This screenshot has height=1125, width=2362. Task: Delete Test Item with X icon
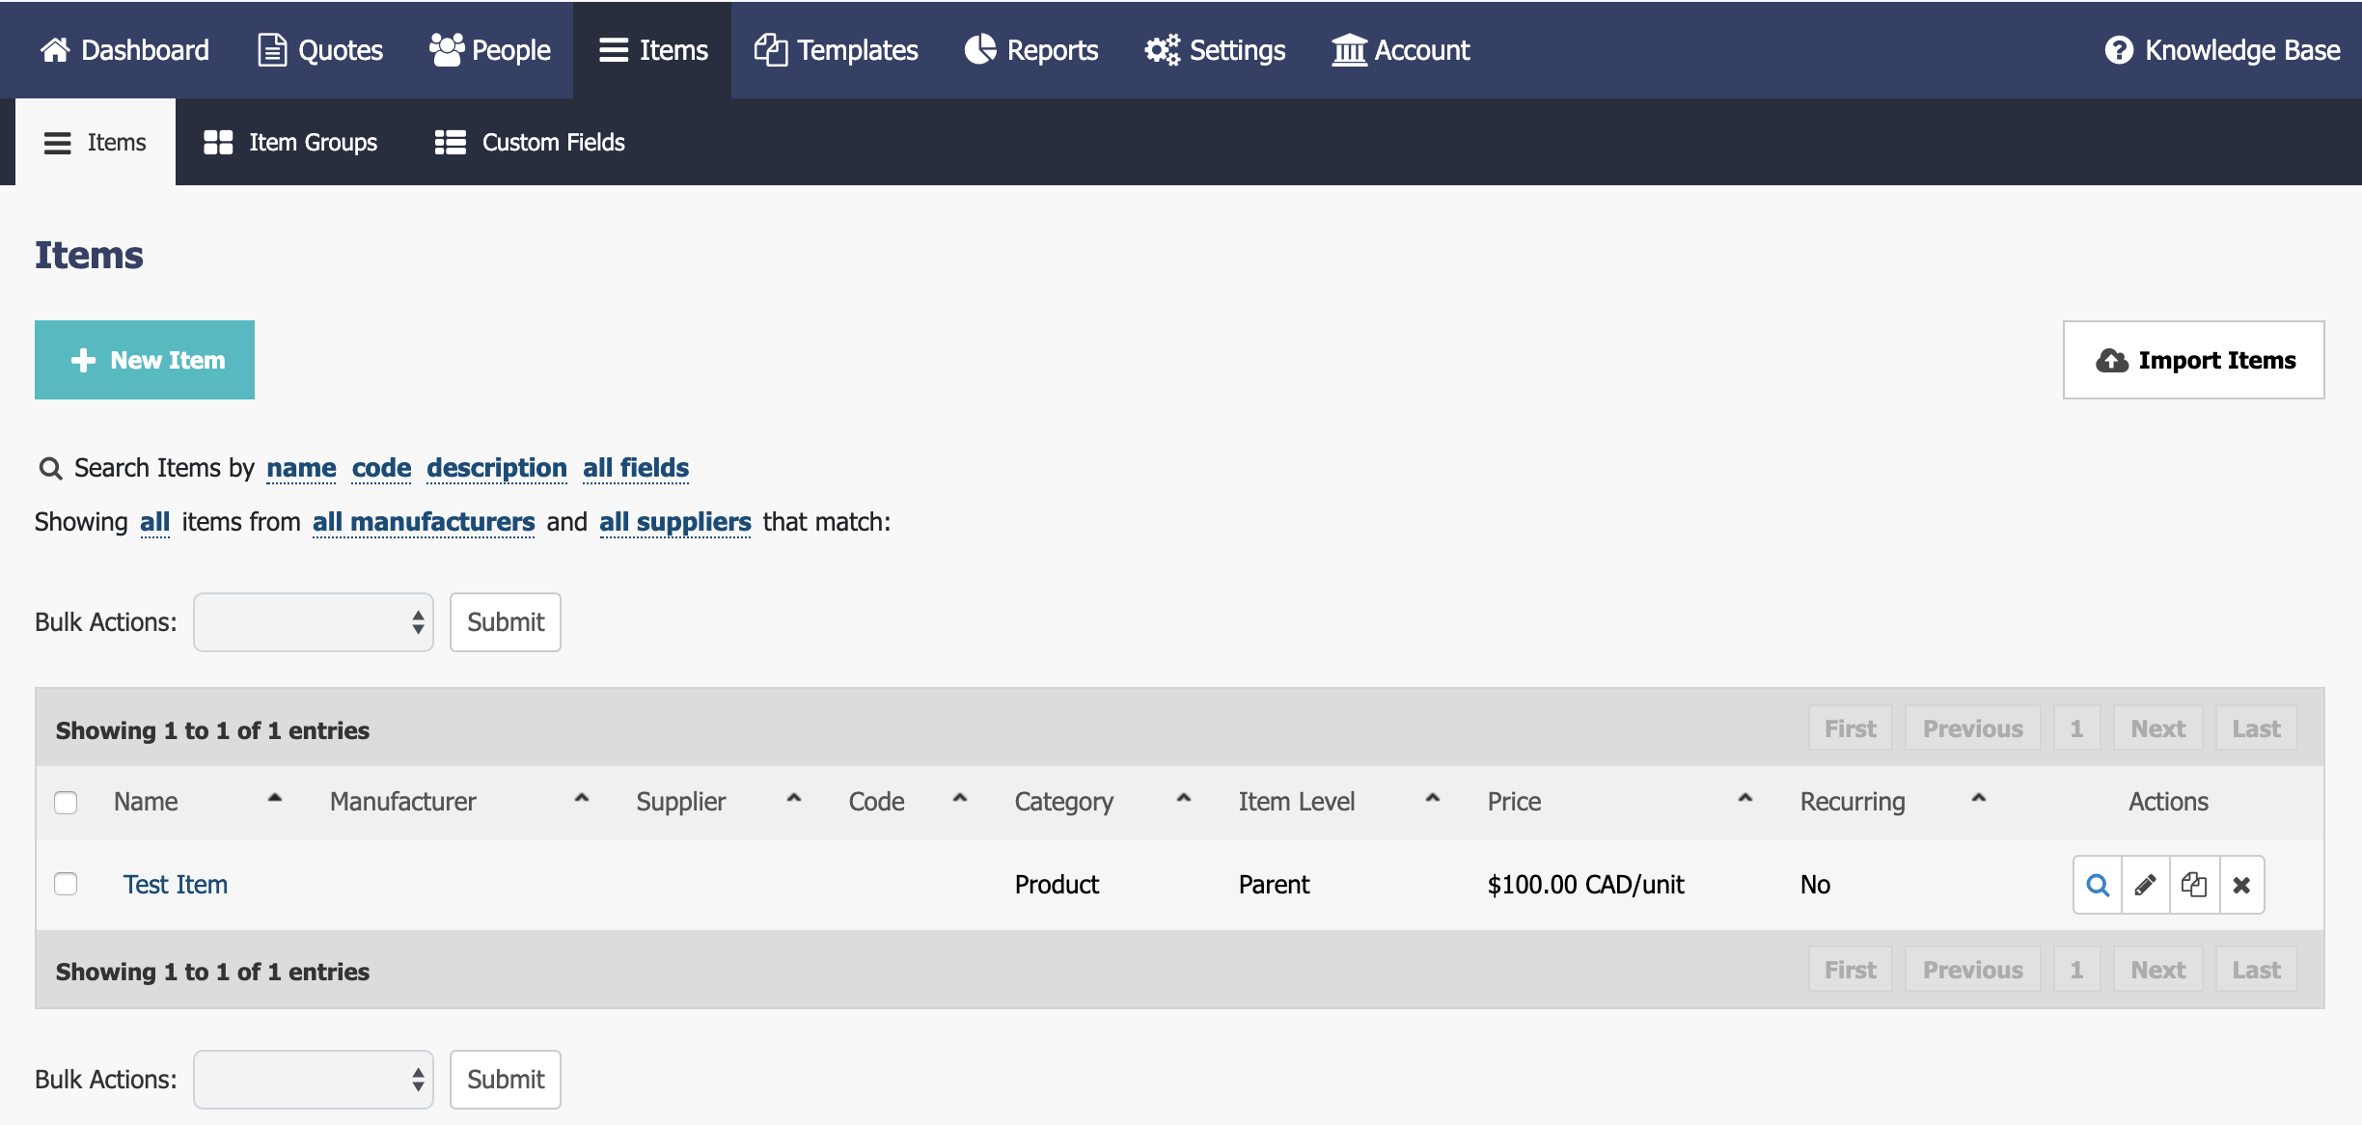point(2241,885)
